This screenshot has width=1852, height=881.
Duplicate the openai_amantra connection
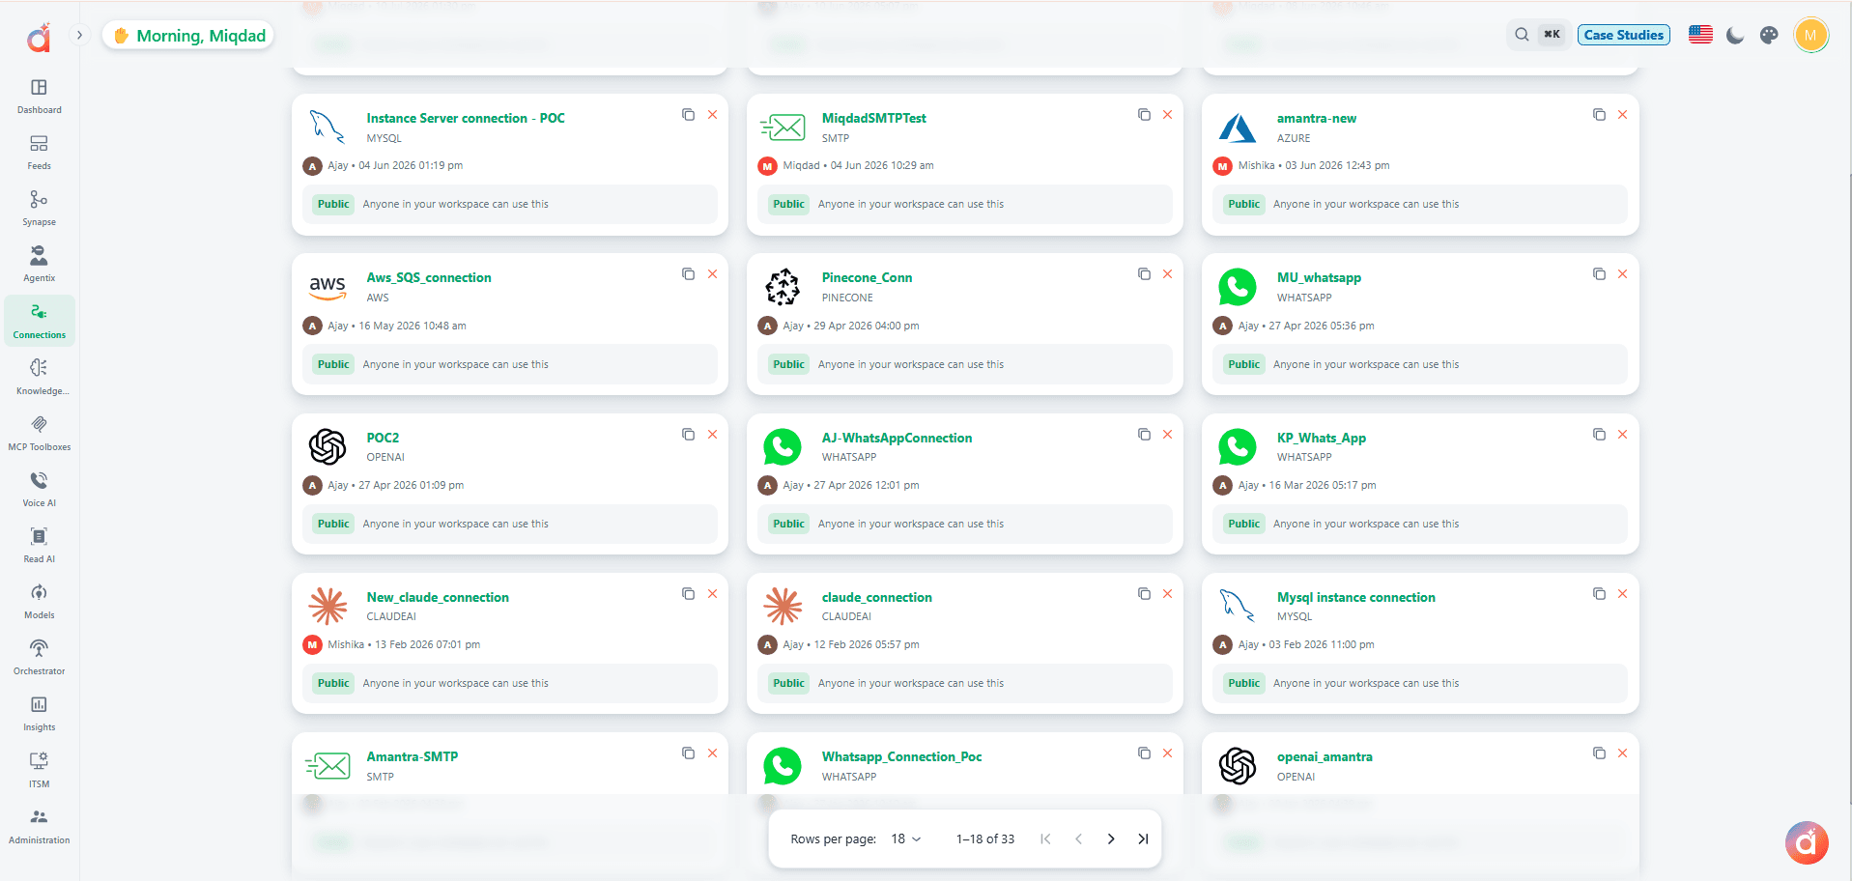[x=1599, y=753]
